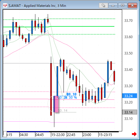
Task: Click the chart window app icon
Action: tap(5, 6)
